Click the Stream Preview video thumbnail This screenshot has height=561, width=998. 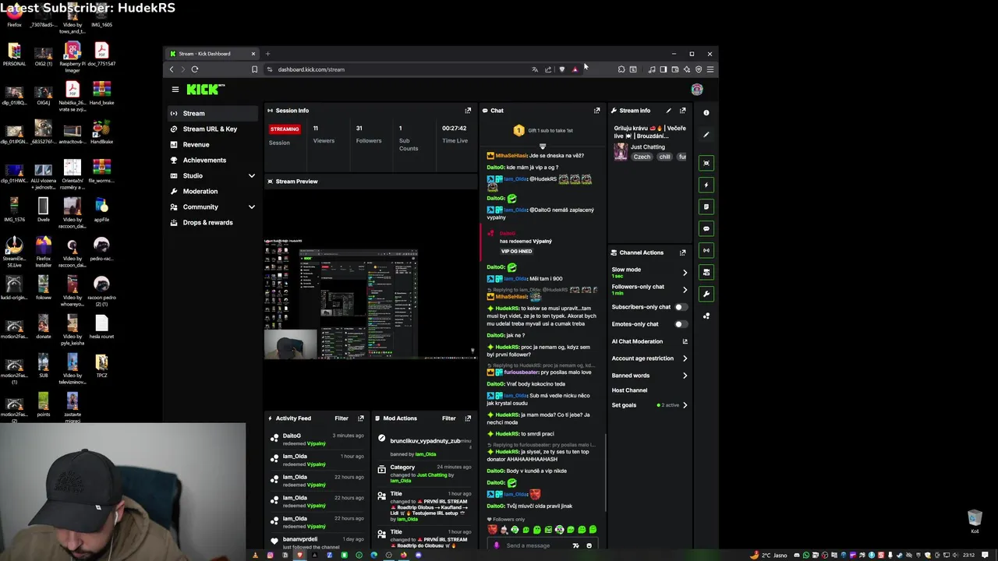click(370, 299)
